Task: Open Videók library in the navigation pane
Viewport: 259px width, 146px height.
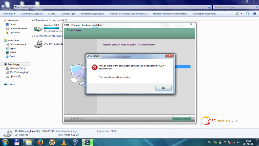Action: [x=11, y=52]
